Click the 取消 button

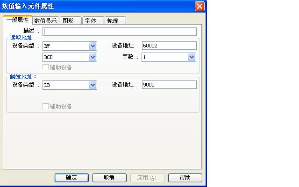click(x=109, y=178)
